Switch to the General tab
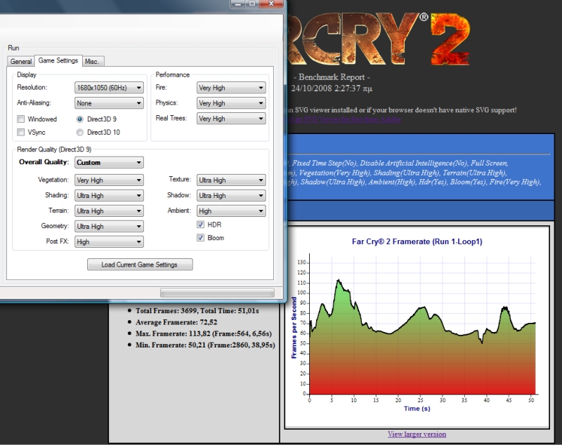562x445 pixels. click(x=21, y=61)
